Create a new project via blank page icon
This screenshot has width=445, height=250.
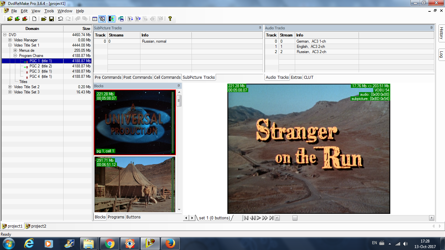coord(34,19)
